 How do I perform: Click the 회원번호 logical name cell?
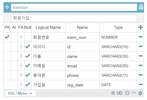48,37
